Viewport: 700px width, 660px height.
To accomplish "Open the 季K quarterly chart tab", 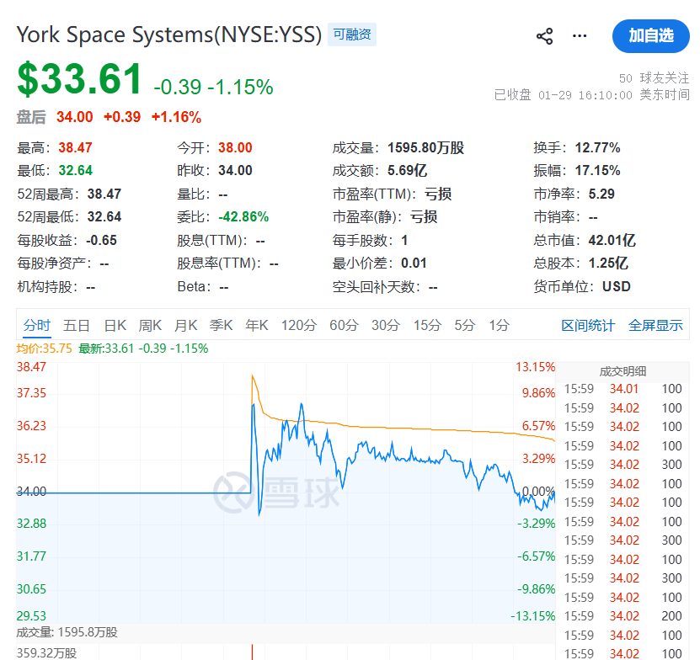I will pos(222,325).
